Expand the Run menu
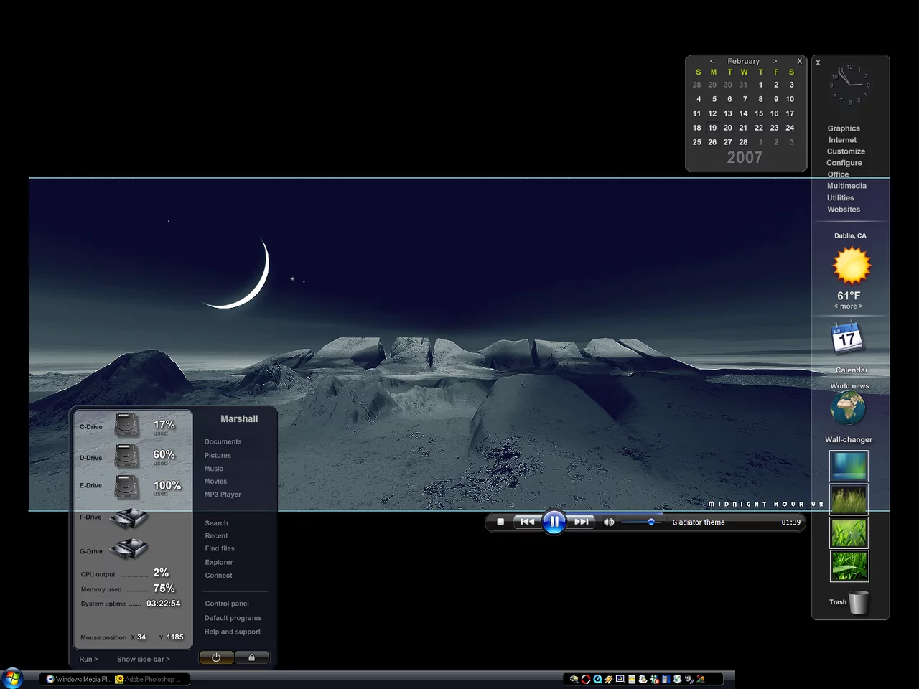This screenshot has width=919, height=689. point(88,659)
